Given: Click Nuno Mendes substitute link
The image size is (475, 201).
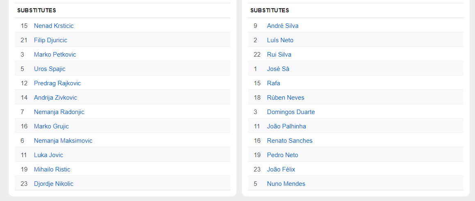Looking at the screenshot, I should [286, 184].
